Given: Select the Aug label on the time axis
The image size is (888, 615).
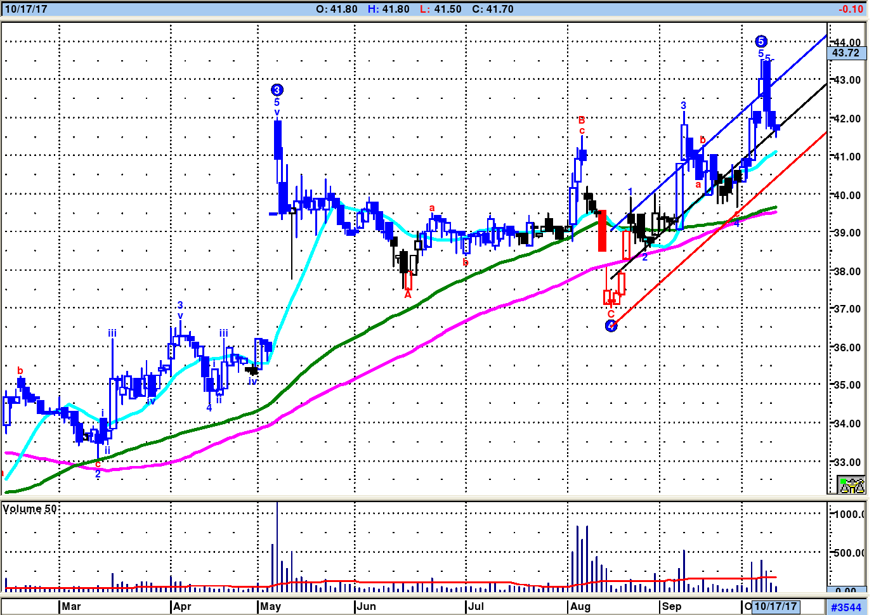Looking at the screenshot, I should point(580,607).
